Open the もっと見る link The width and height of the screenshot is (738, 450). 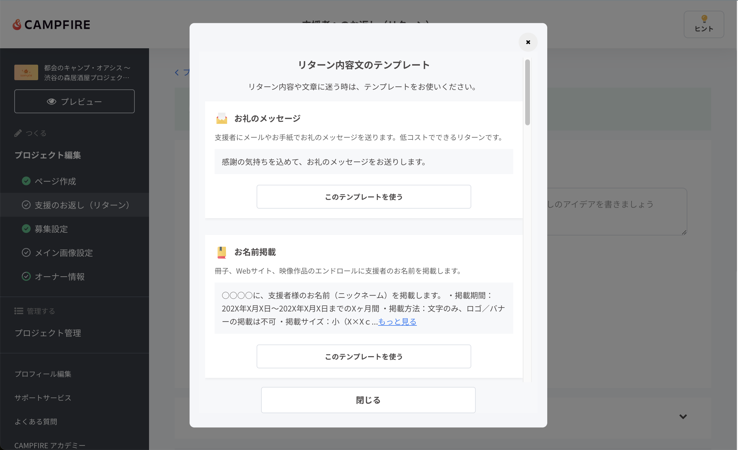click(x=397, y=322)
